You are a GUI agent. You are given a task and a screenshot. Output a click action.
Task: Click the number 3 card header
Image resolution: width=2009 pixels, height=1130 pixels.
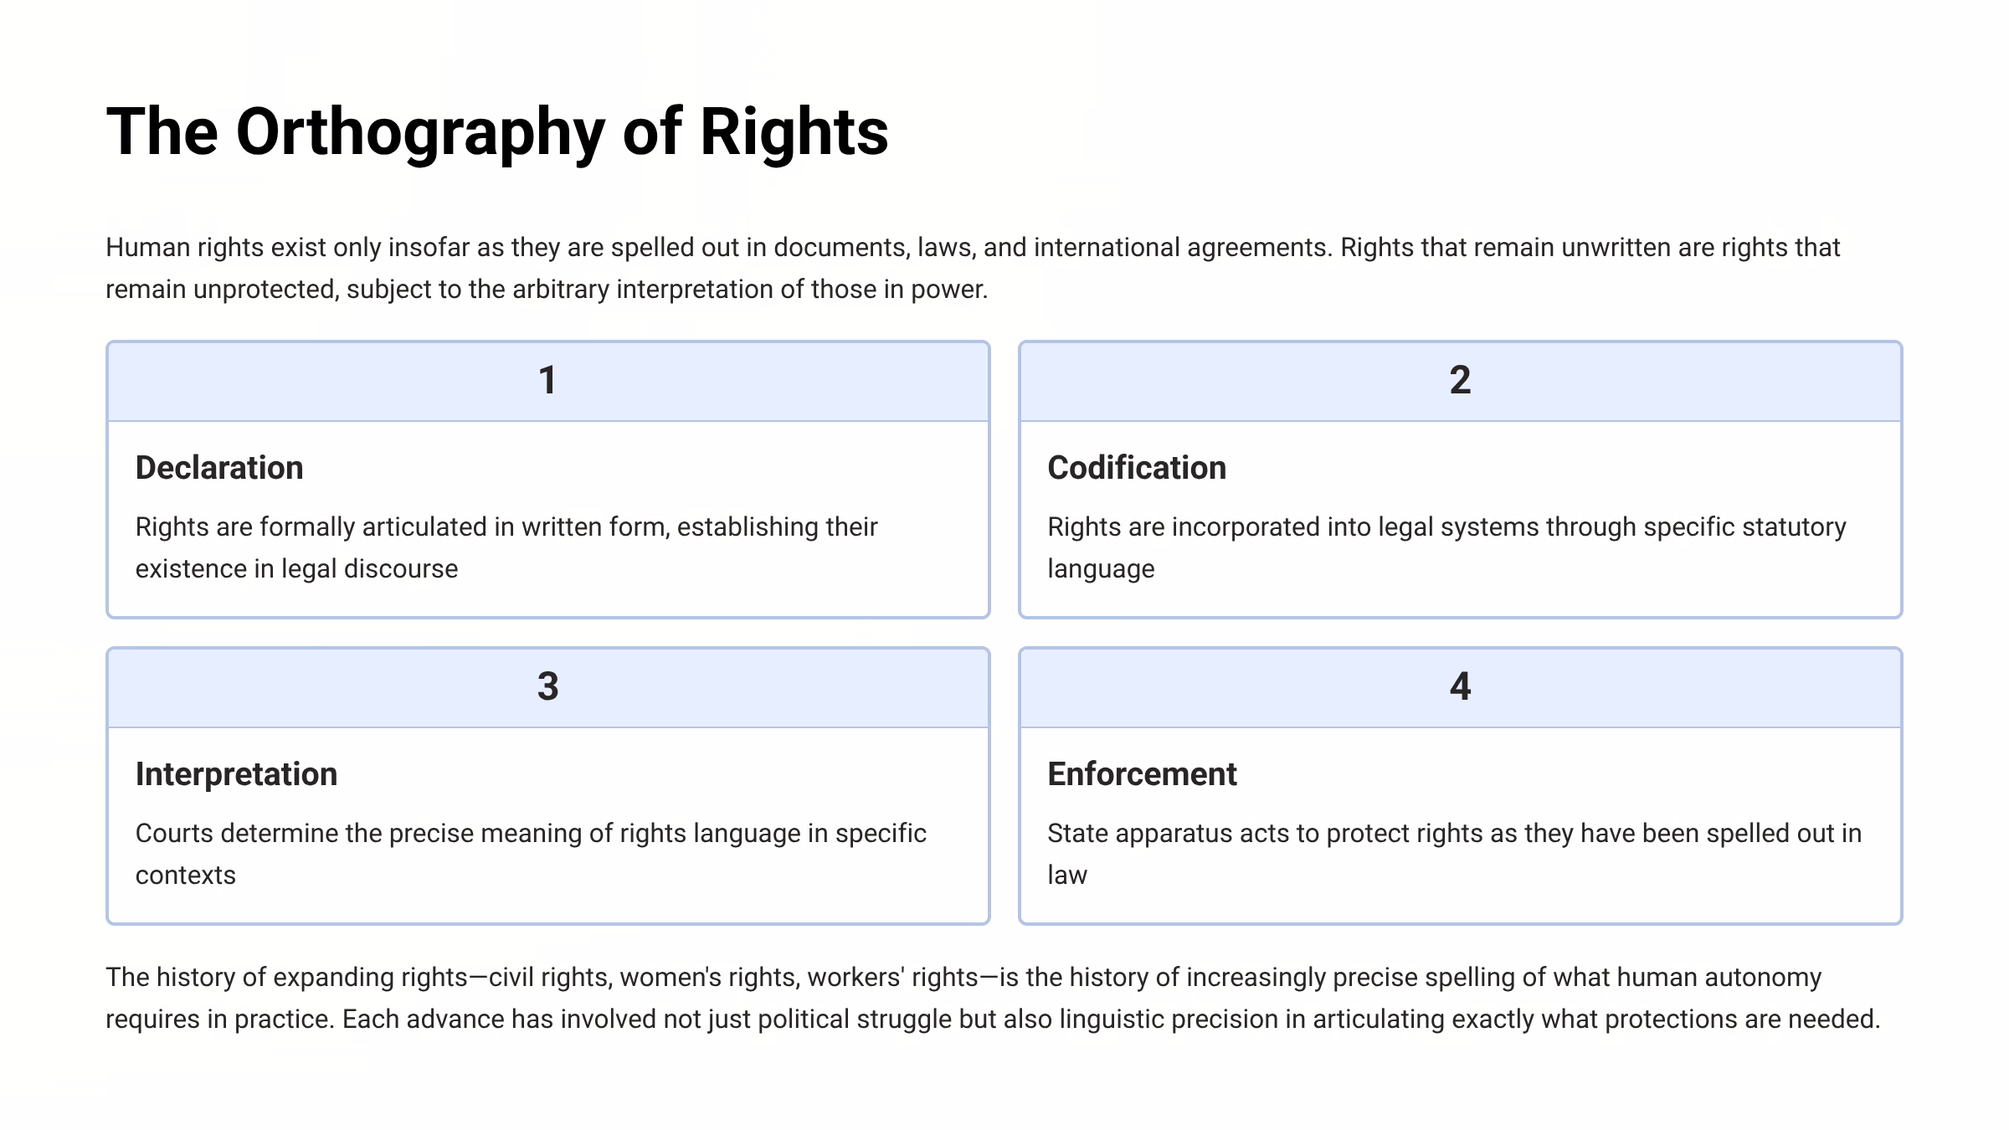[x=547, y=687]
